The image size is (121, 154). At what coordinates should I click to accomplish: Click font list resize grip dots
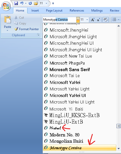click(82, 152)
